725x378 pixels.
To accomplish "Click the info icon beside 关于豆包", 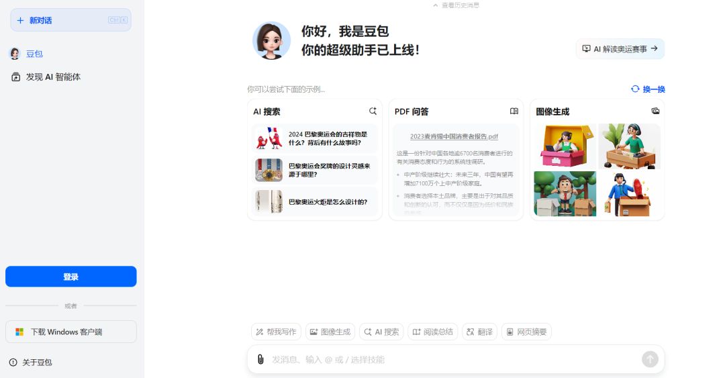I will pyautogui.click(x=13, y=363).
